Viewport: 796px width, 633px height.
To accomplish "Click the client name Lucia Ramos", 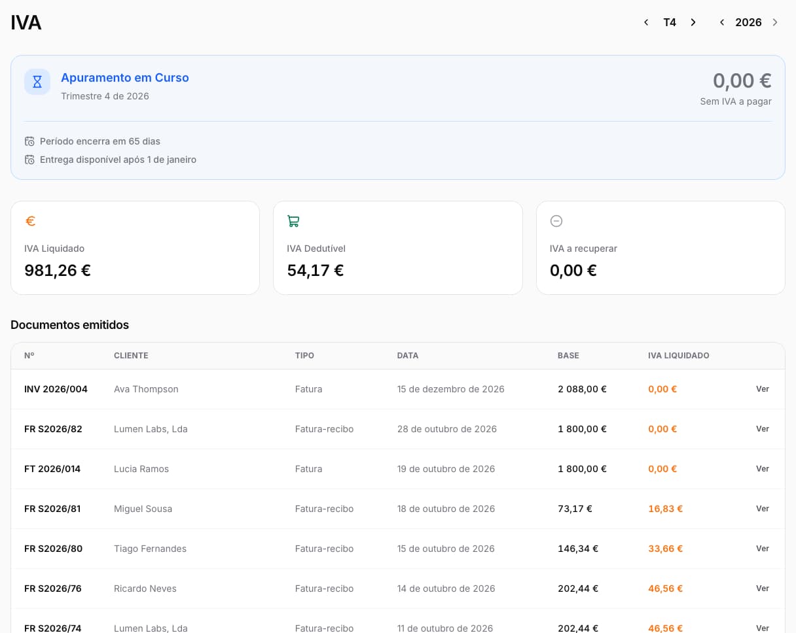I will (141, 469).
